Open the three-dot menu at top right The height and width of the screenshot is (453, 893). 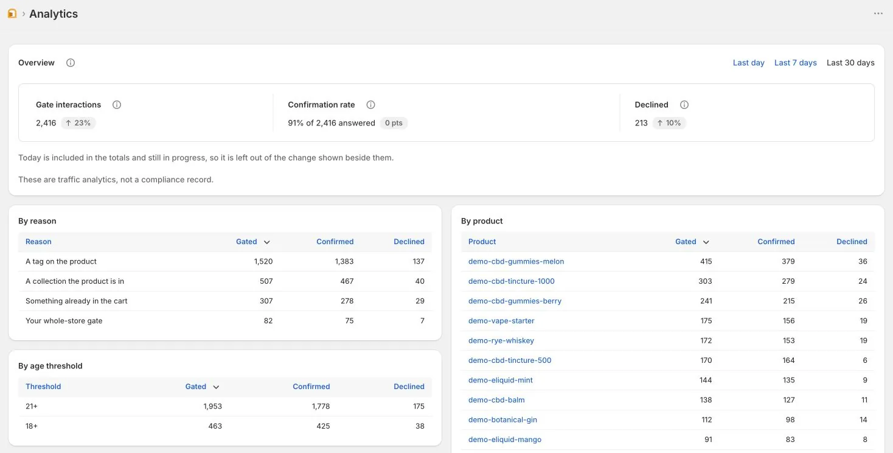(x=878, y=13)
